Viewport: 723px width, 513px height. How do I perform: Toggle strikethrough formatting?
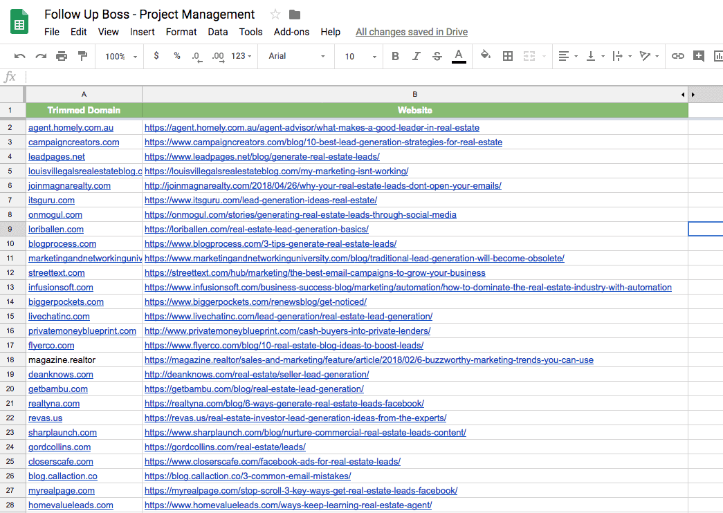point(437,56)
